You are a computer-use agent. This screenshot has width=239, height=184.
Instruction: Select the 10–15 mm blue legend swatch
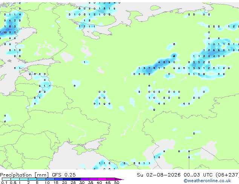[50, 179]
